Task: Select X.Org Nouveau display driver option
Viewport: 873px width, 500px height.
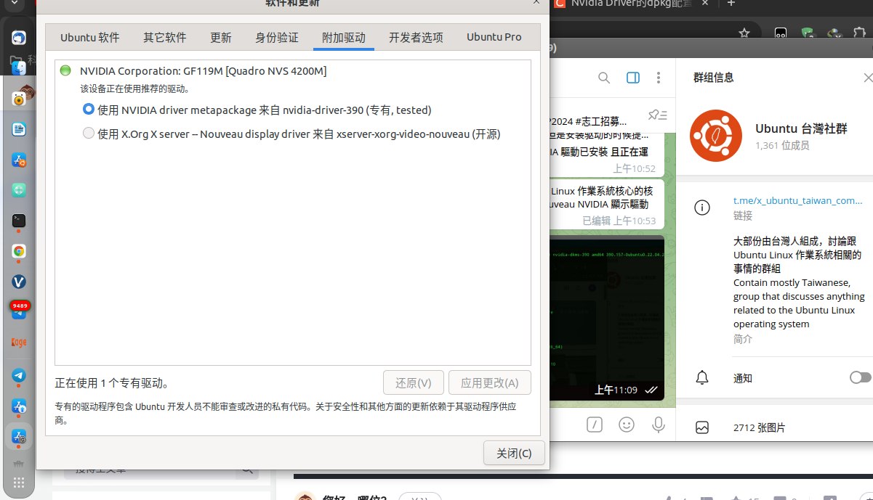Action: point(89,134)
